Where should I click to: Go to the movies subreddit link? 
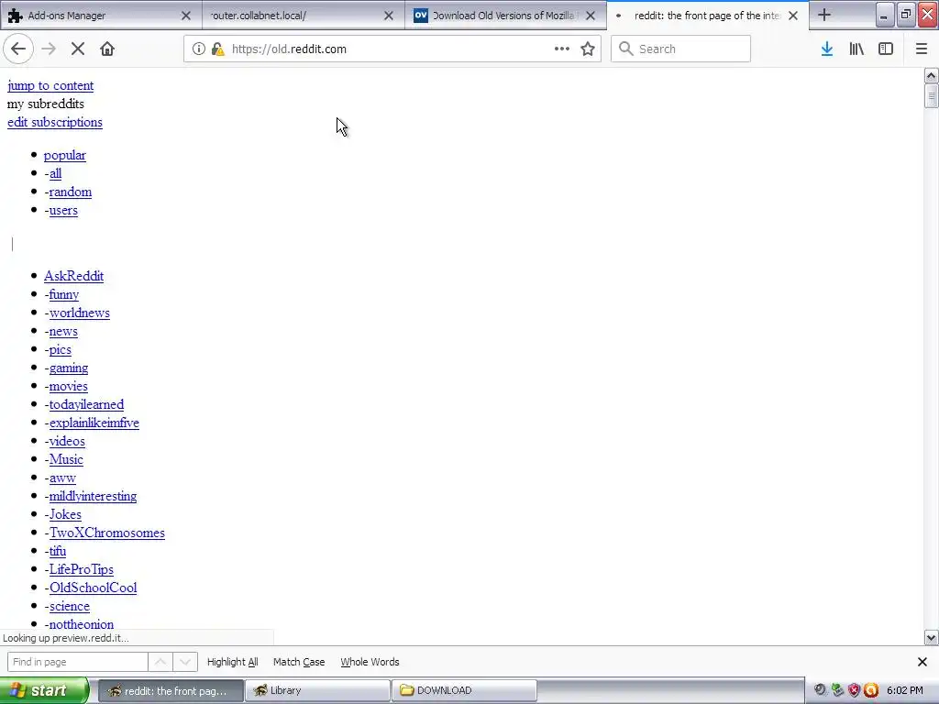(x=68, y=386)
